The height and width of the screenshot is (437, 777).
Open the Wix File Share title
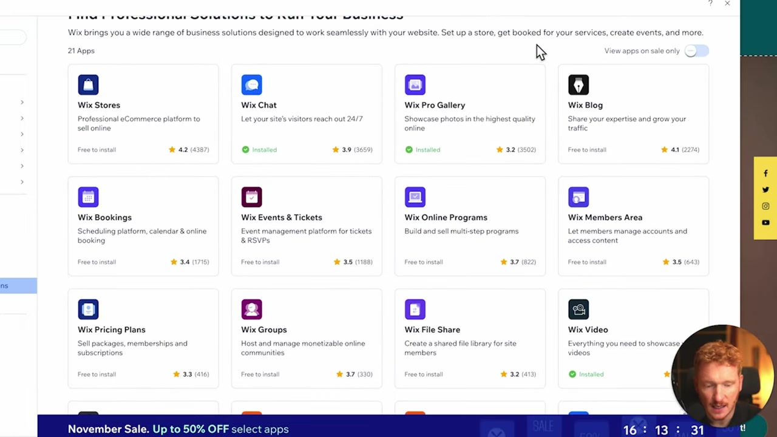pos(432,330)
